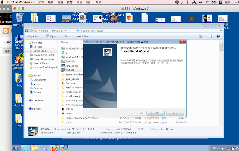
Task: Click 取消 to cancel the InstallShield Wizard
Action: [x=175, y=113]
